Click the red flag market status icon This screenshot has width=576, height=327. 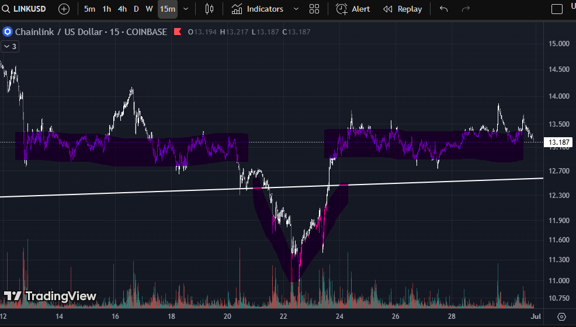pyautogui.click(x=178, y=32)
